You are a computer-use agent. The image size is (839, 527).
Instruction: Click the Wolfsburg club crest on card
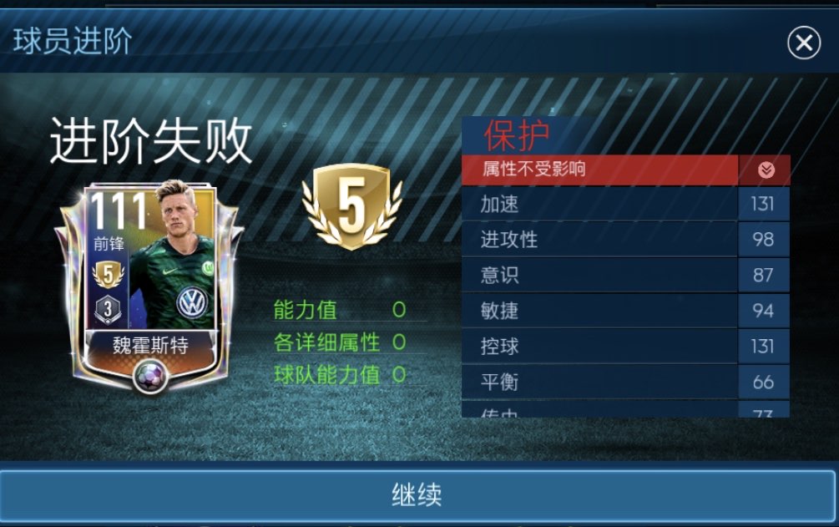point(208,266)
